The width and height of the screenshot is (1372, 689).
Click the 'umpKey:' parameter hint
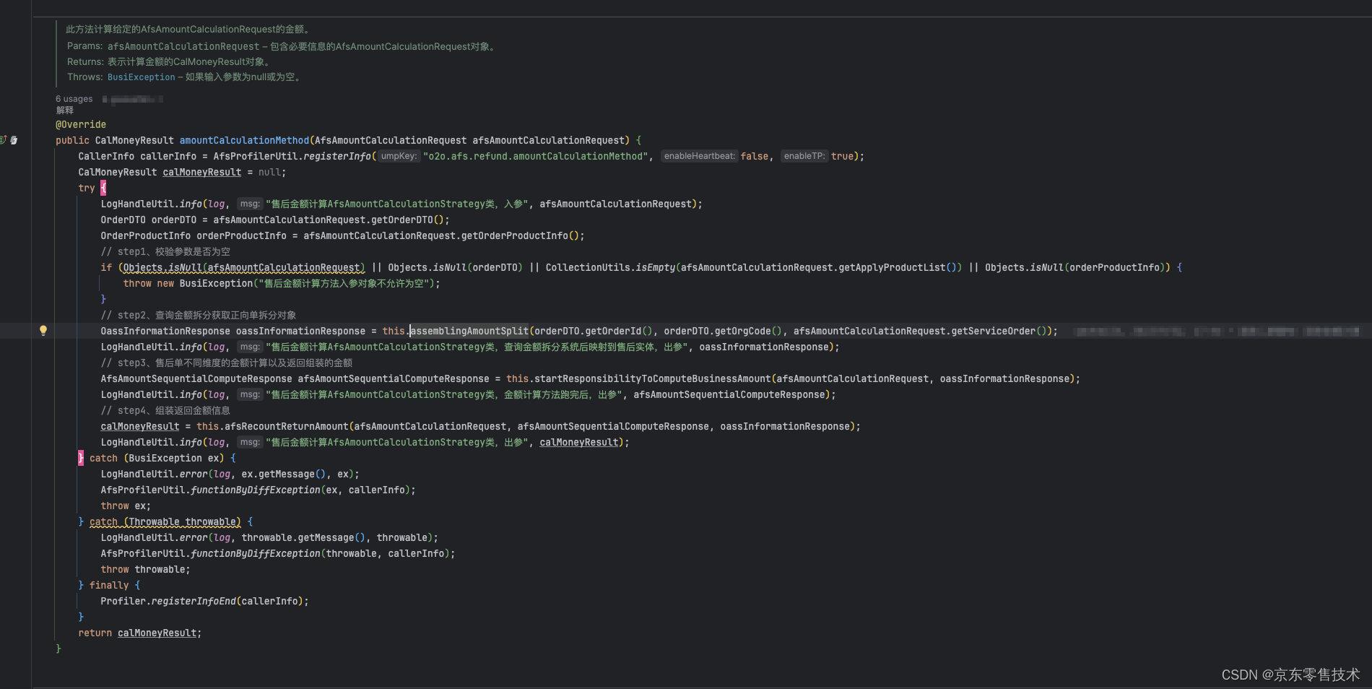pyautogui.click(x=399, y=156)
